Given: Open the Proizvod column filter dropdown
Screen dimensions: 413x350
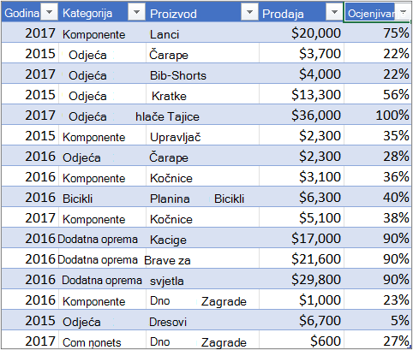Looking at the screenshot, I should [249, 12].
